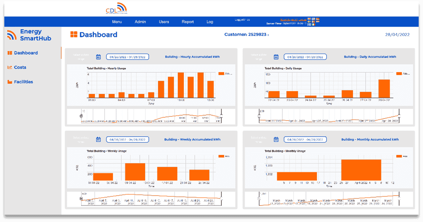Open the Daily chart date range picker
The width and height of the screenshot is (423, 222).
coord(305,57)
